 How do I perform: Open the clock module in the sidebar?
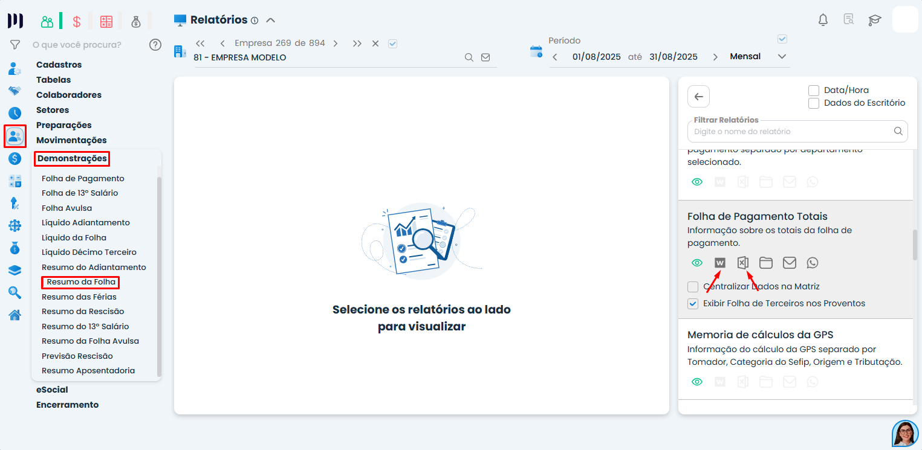[14, 113]
